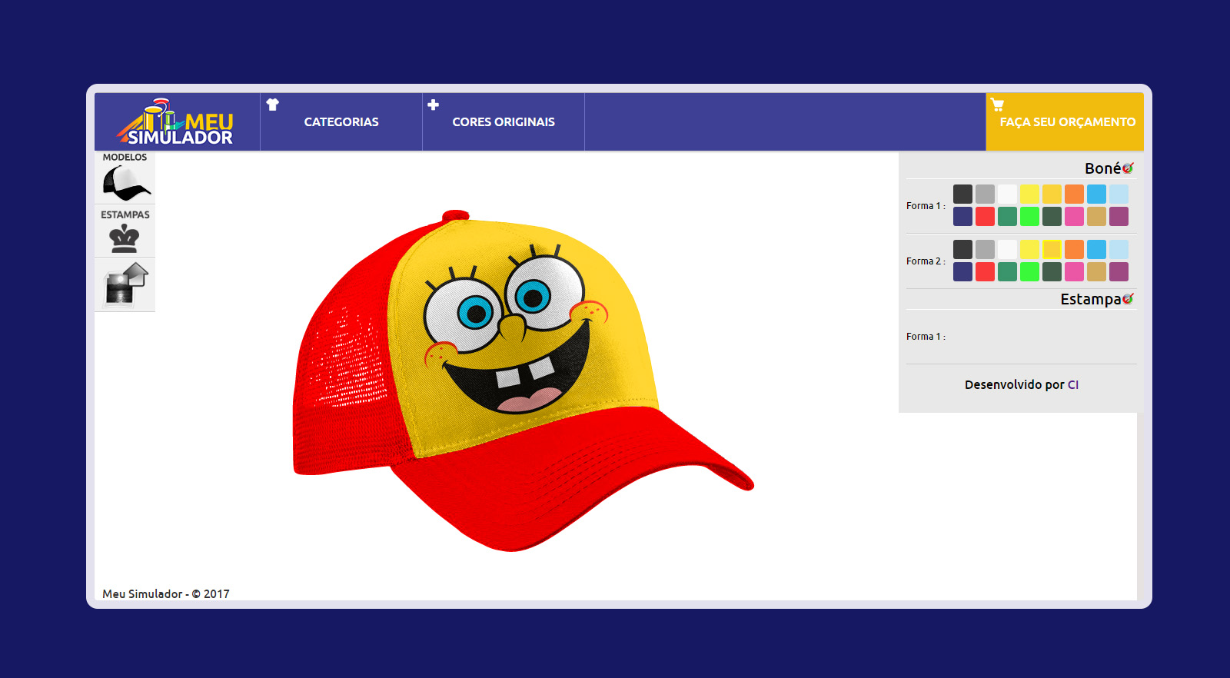Choose neon green for Forma 2
Viewport: 1230px width, 678px height.
(x=1029, y=271)
